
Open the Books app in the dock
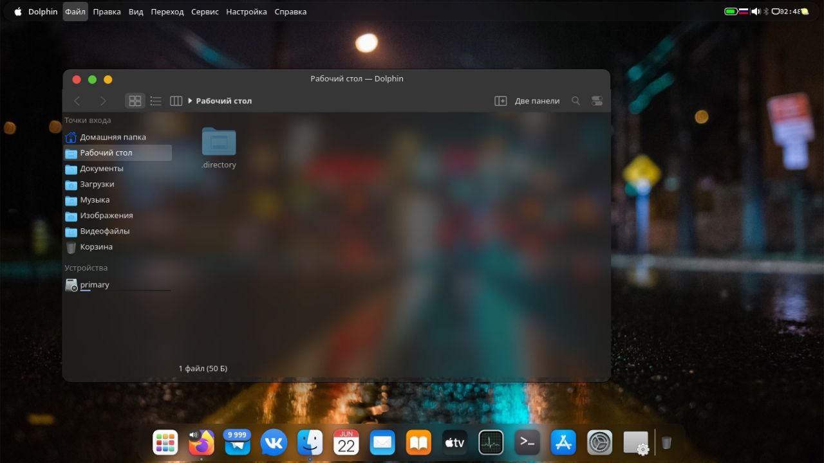click(418, 442)
